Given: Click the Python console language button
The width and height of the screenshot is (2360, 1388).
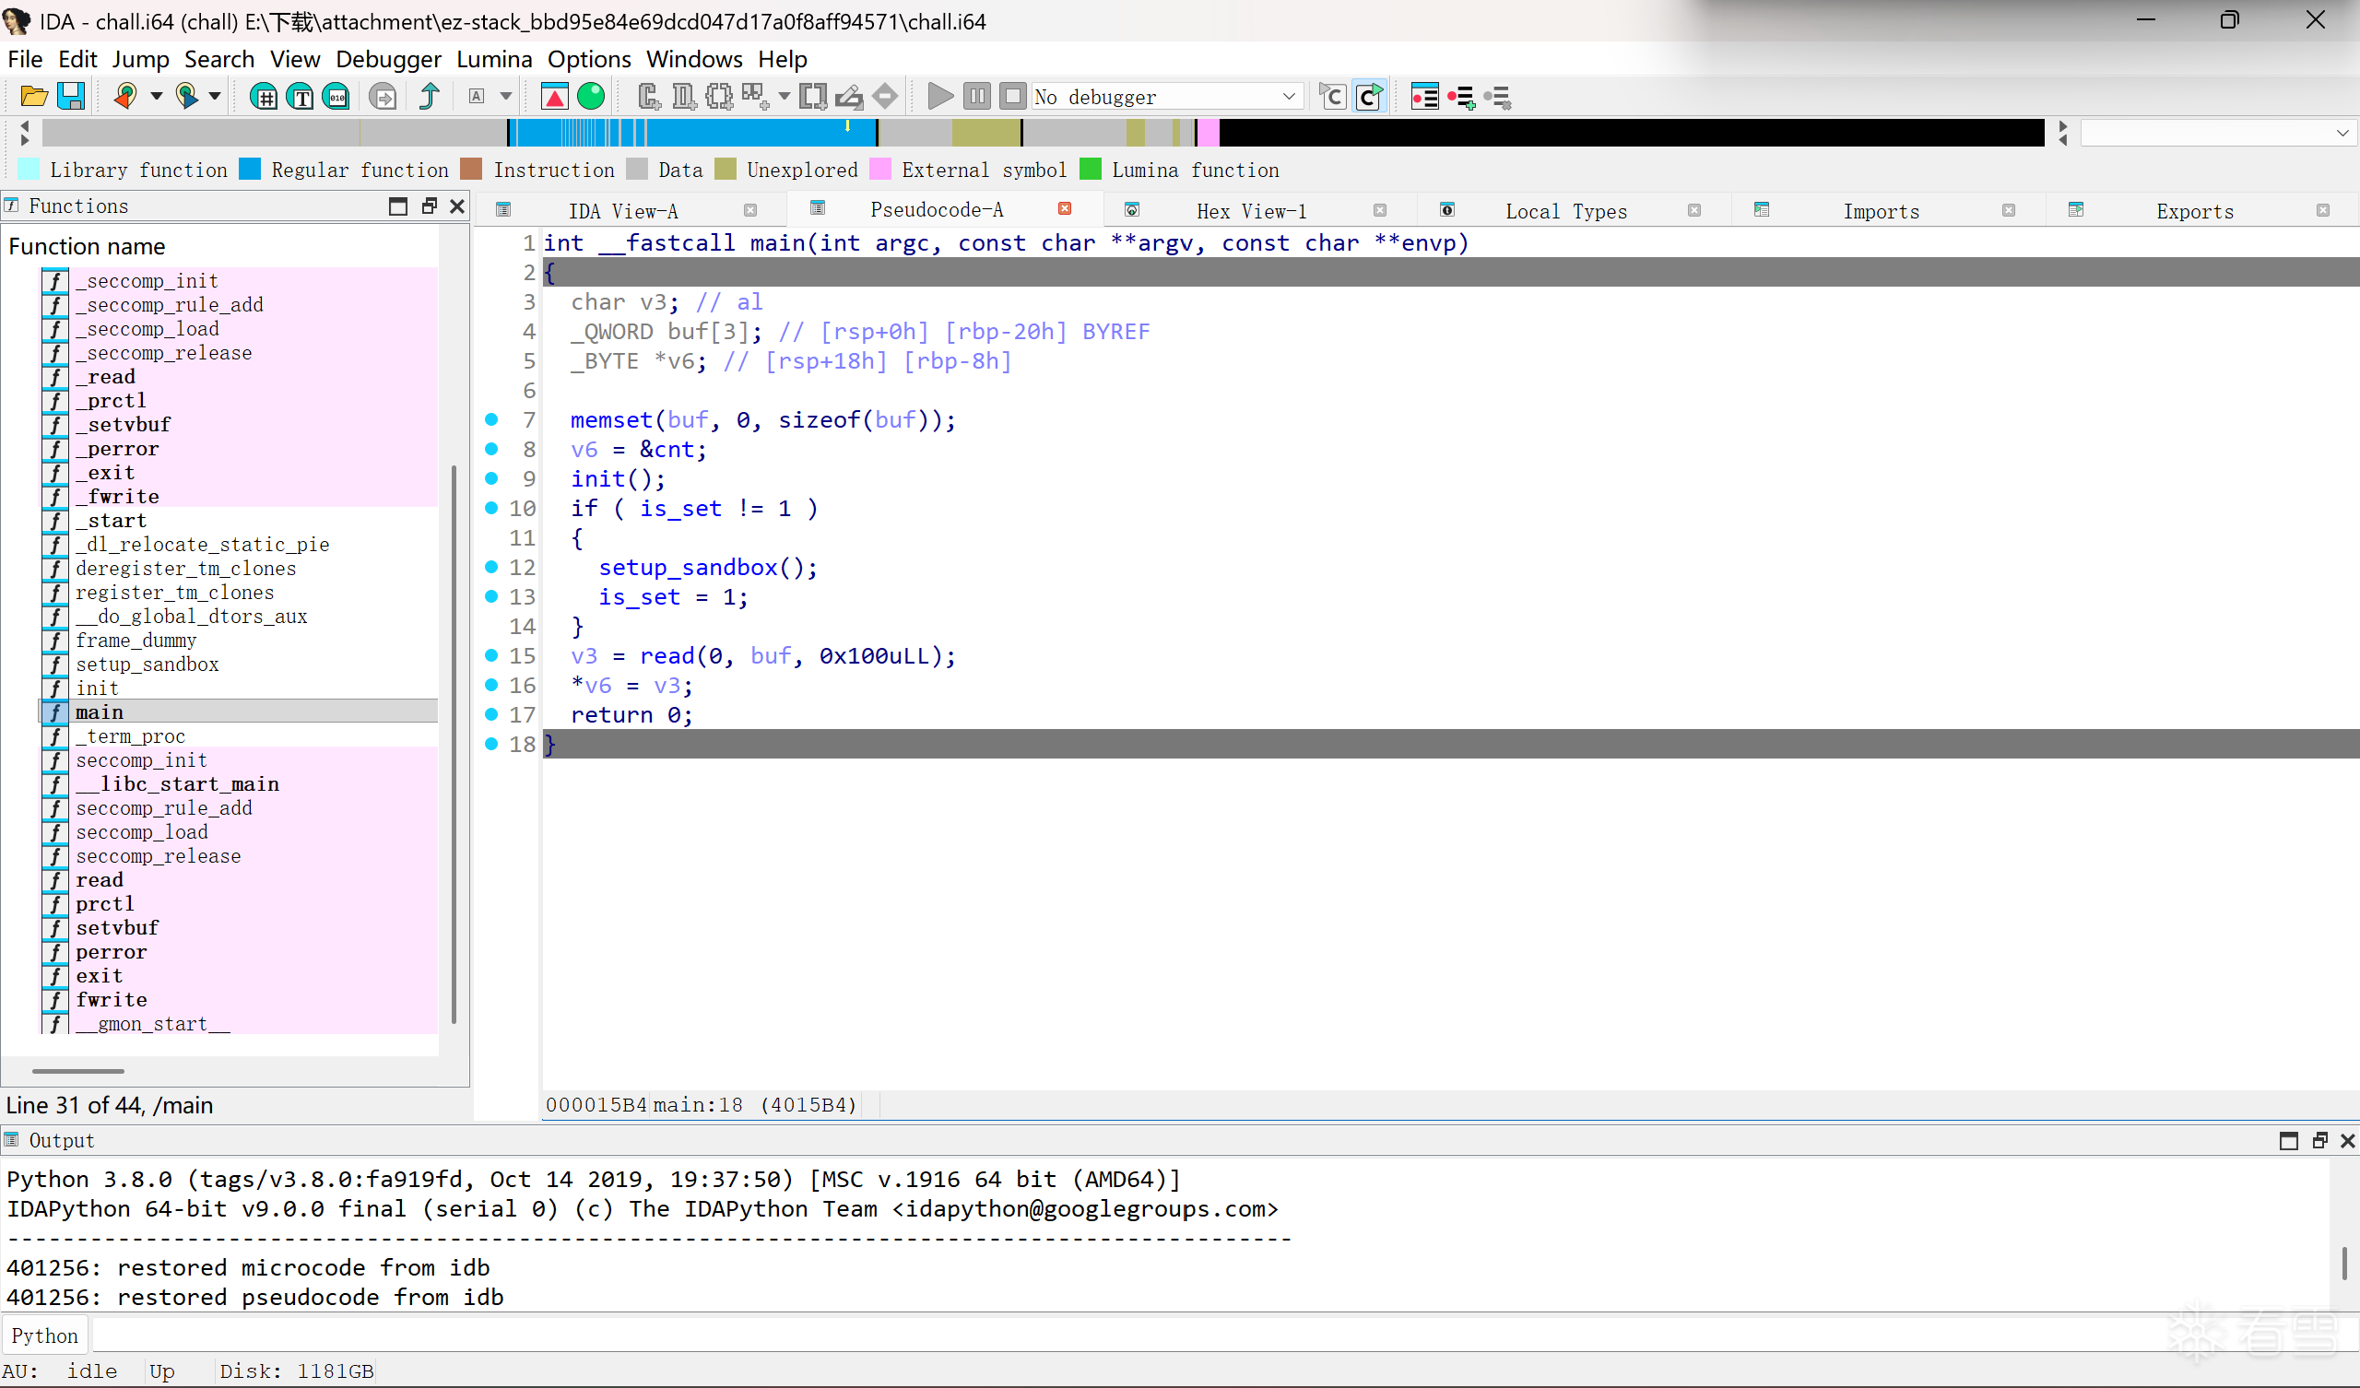Looking at the screenshot, I should (x=45, y=1335).
